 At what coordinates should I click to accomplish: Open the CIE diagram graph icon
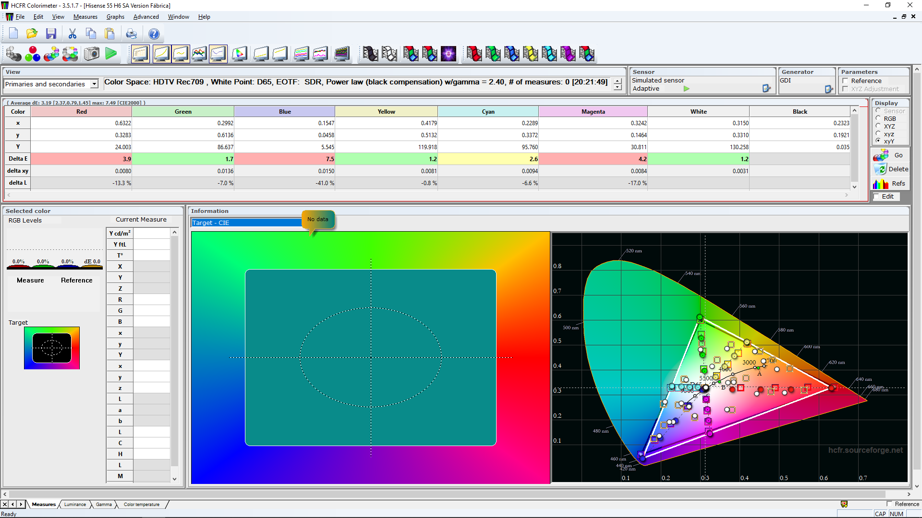tap(239, 54)
